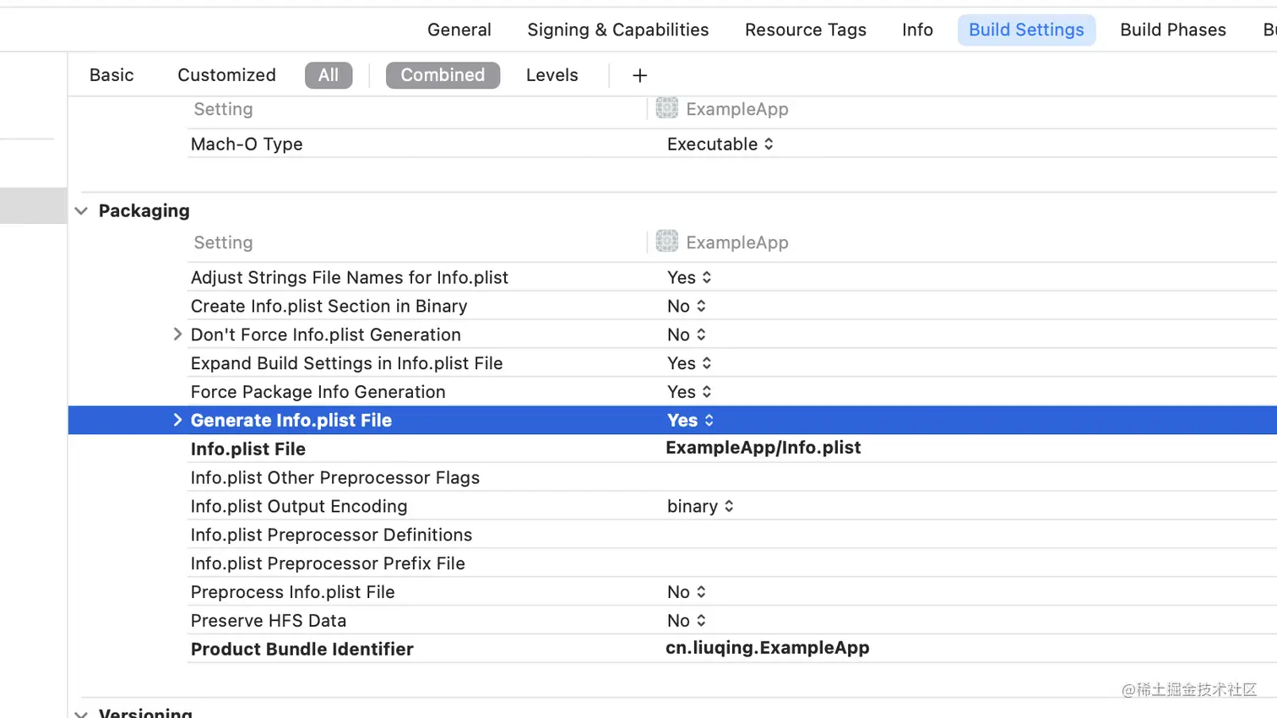
Task: Edit the Product Bundle Identifier value
Action: pos(767,648)
